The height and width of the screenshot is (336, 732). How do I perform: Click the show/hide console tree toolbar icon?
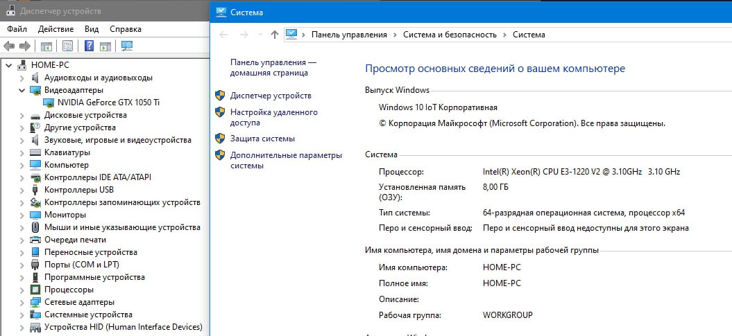coord(46,46)
